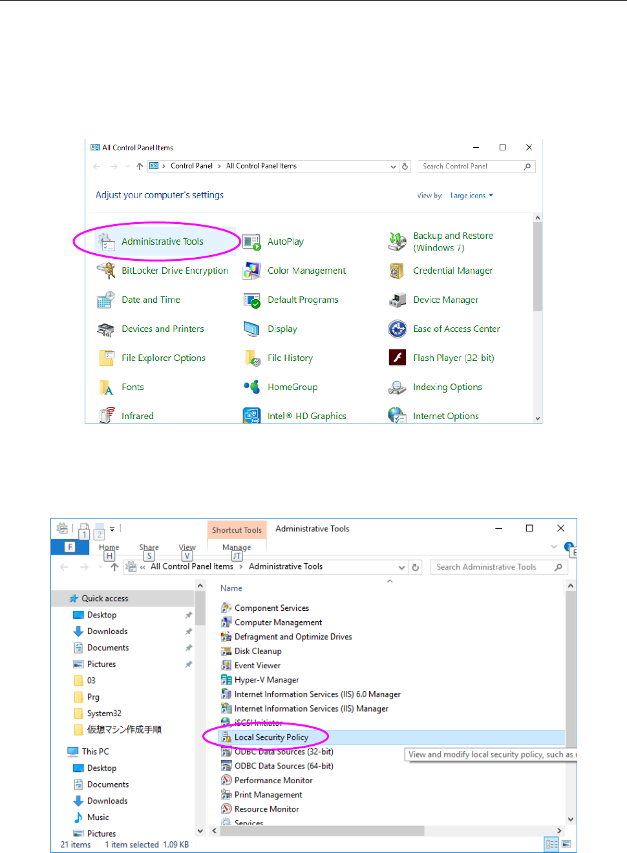Open Indexing Options
The width and height of the screenshot is (627, 853).
click(435, 387)
